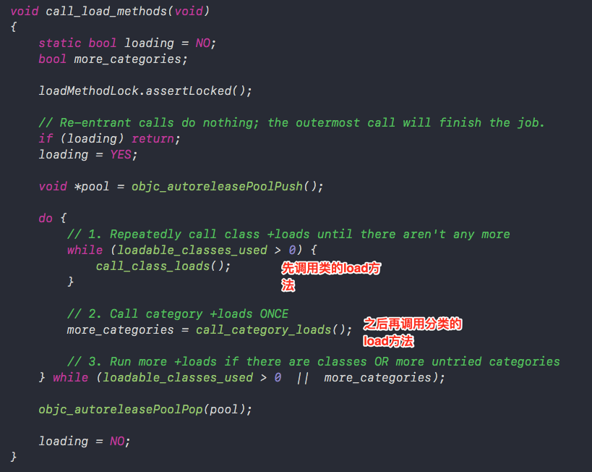Click the Call category +loads ONCE comment
Image resolution: width=592 pixels, height=472 pixels.
click(178, 314)
